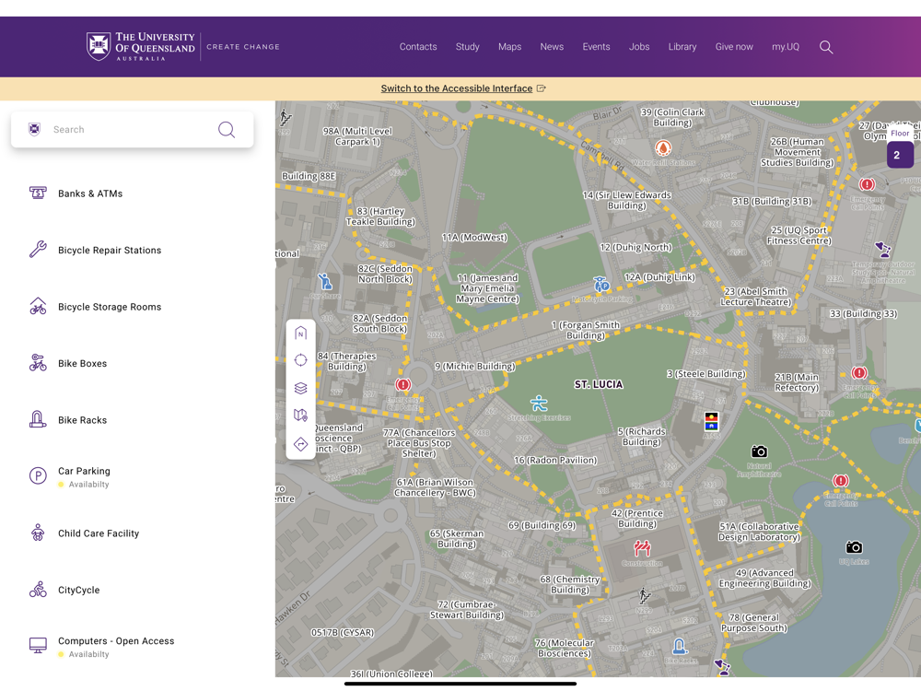Open the Study menu item
921x691 pixels.
tap(468, 47)
